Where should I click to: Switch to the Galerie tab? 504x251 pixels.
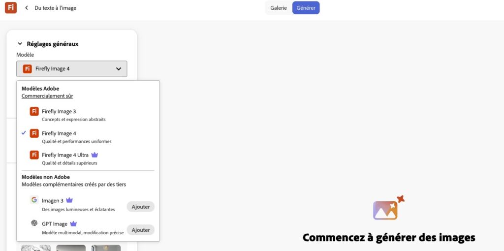pyautogui.click(x=279, y=8)
